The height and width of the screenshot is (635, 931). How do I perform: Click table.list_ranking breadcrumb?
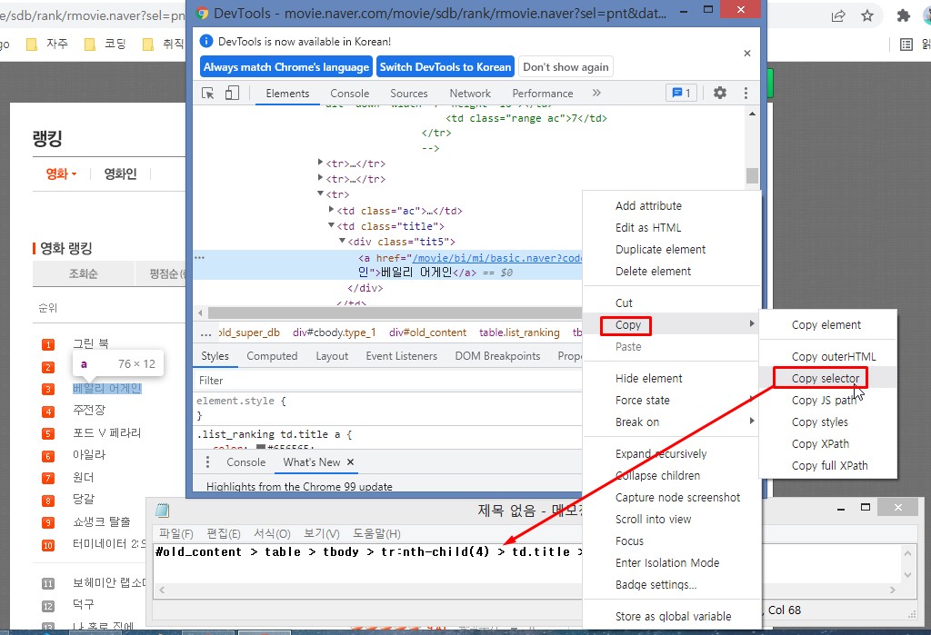[x=519, y=332]
